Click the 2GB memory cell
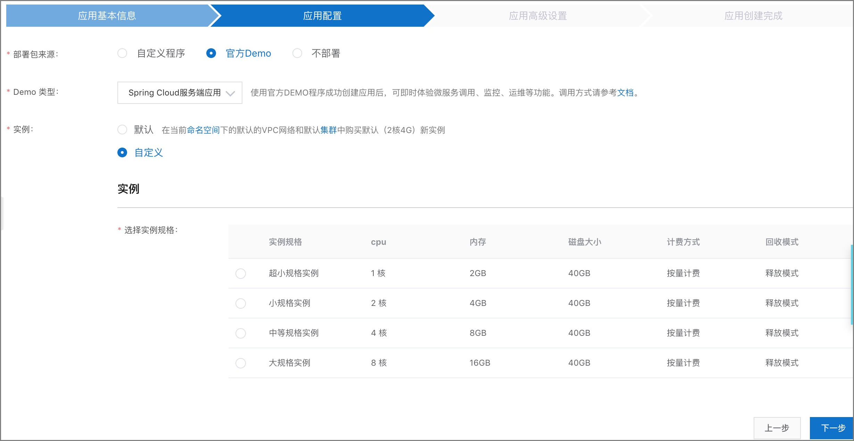 tap(478, 273)
